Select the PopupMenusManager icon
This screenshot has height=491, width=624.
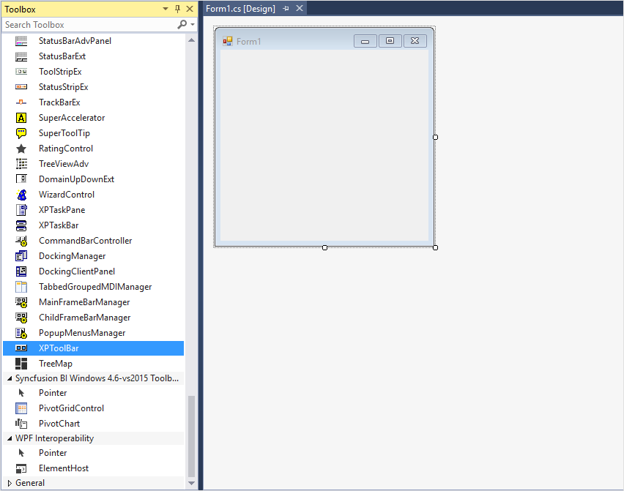pyautogui.click(x=21, y=333)
